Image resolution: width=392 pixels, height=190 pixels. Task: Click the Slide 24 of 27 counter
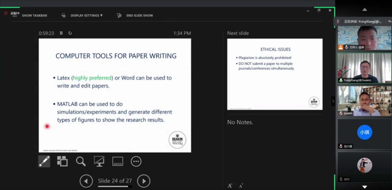coord(115,181)
